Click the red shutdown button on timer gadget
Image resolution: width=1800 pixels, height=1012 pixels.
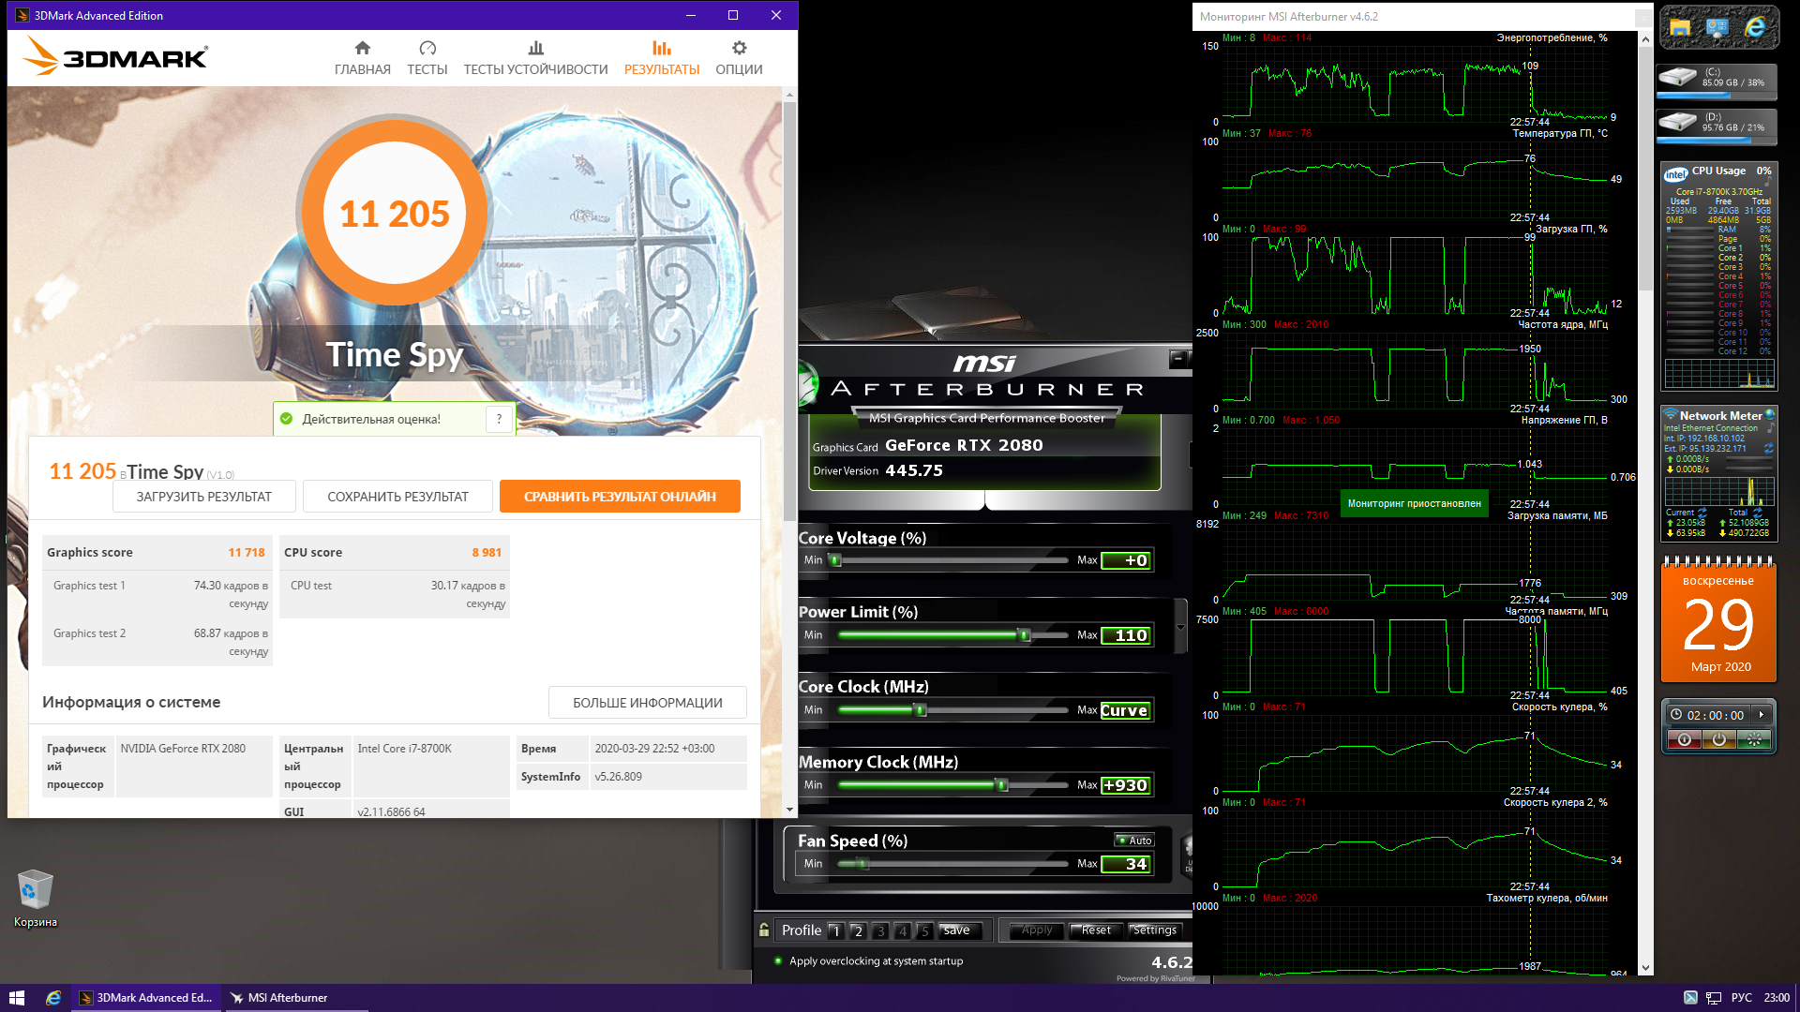1684,740
